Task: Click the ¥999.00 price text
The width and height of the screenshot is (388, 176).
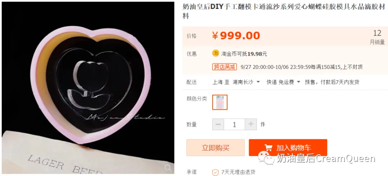Action: click(x=236, y=36)
